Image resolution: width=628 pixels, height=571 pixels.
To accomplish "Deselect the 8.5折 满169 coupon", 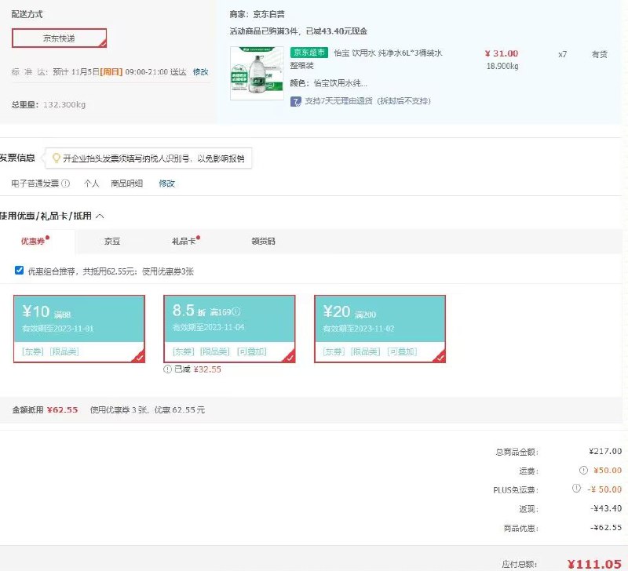I will [x=229, y=329].
